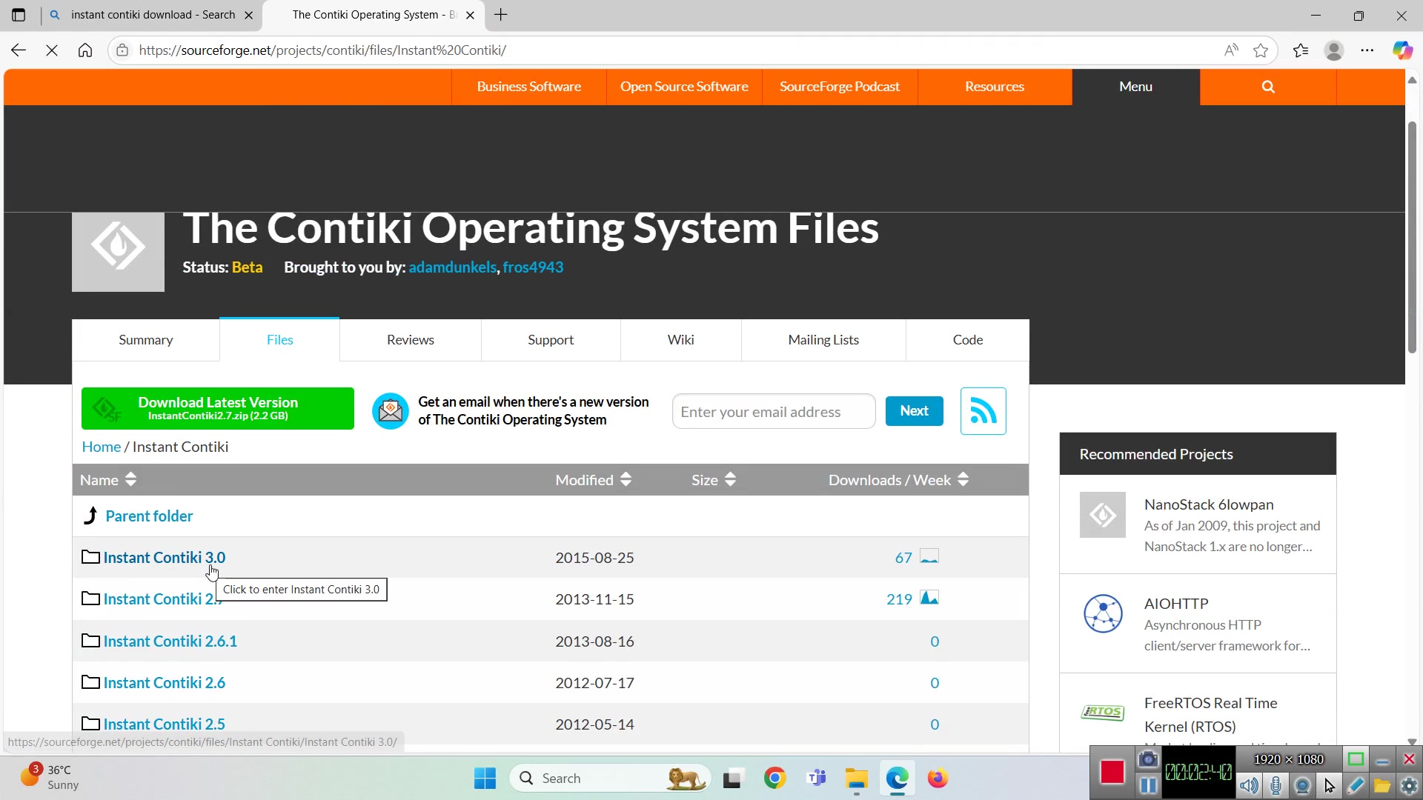Open the Instant Contiki 2.6.1 folder
The width and height of the screenshot is (1423, 800).
point(170,641)
